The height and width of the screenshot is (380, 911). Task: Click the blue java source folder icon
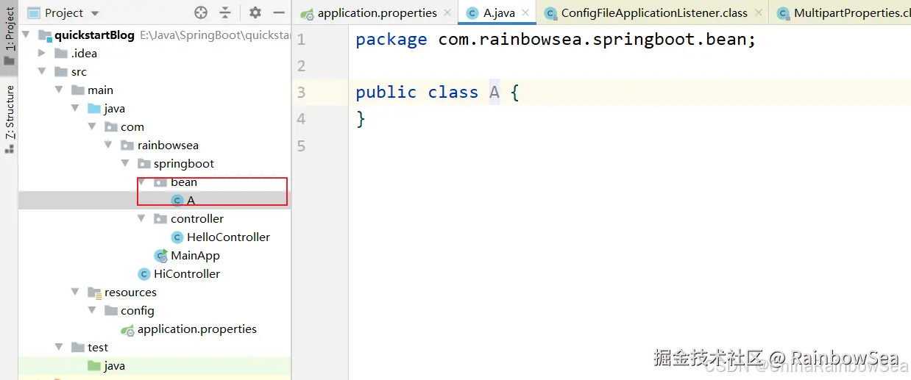(x=94, y=108)
